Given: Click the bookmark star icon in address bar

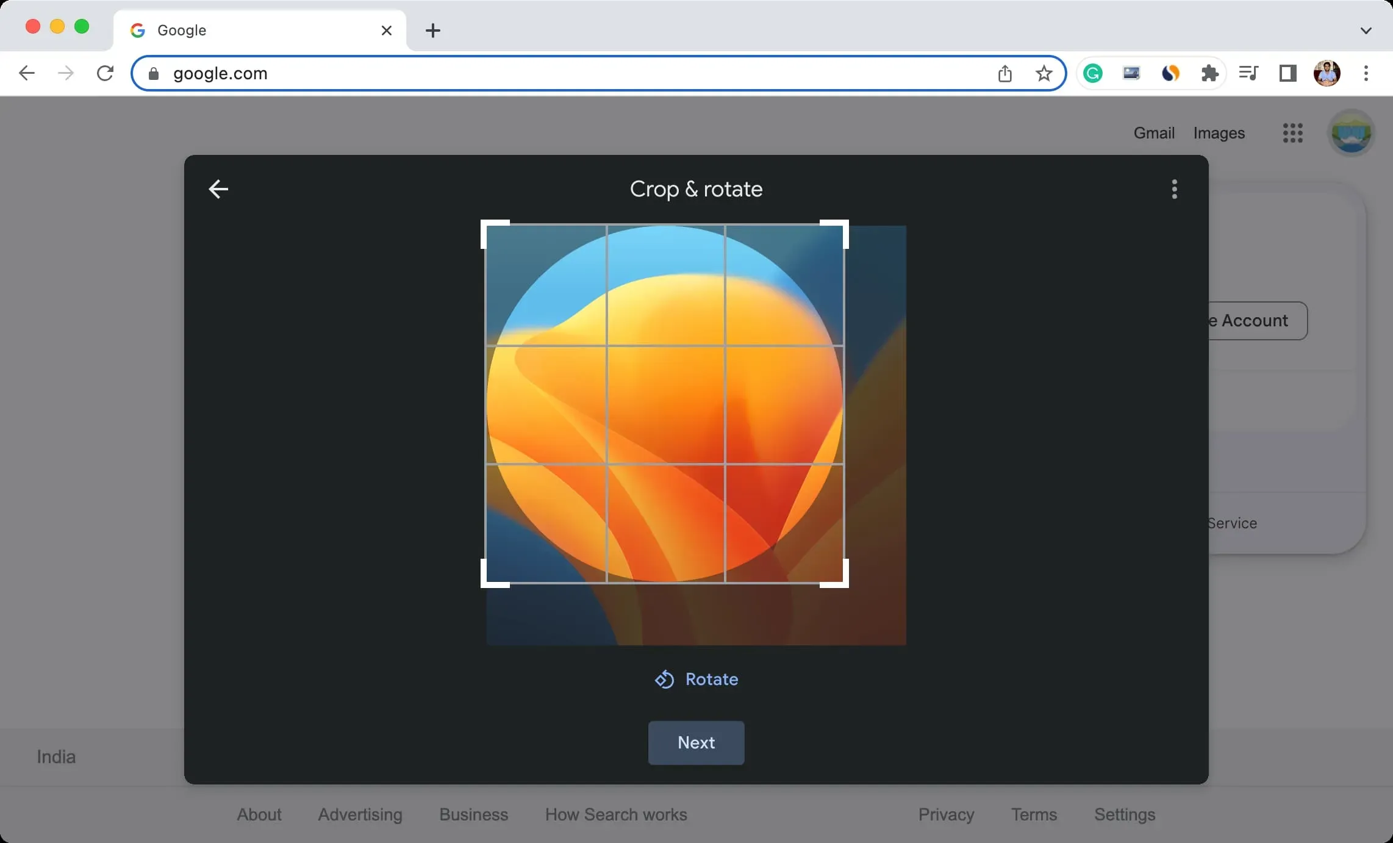Looking at the screenshot, I should (x=1044, y=73).
